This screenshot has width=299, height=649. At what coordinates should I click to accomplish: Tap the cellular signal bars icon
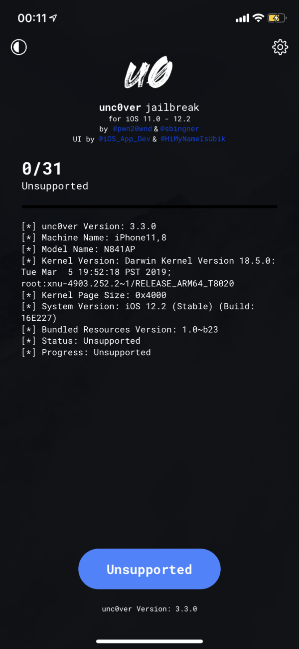[x=242, y=18]
